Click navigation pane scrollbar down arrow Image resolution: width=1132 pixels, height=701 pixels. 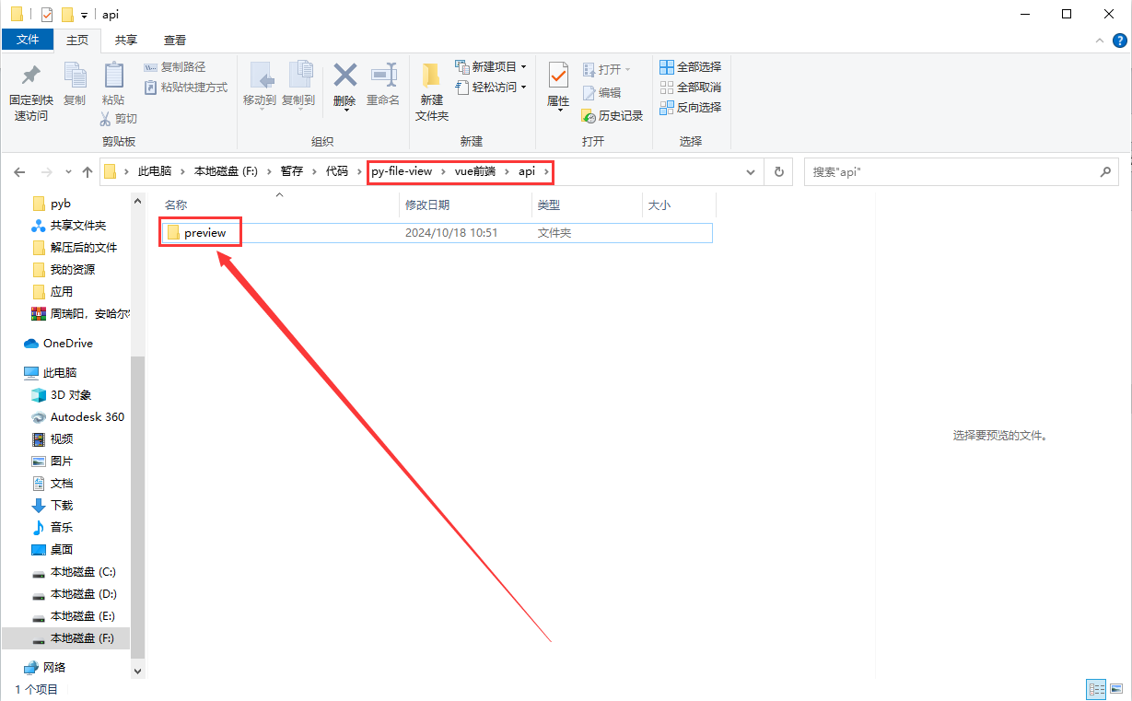point(139,672)
